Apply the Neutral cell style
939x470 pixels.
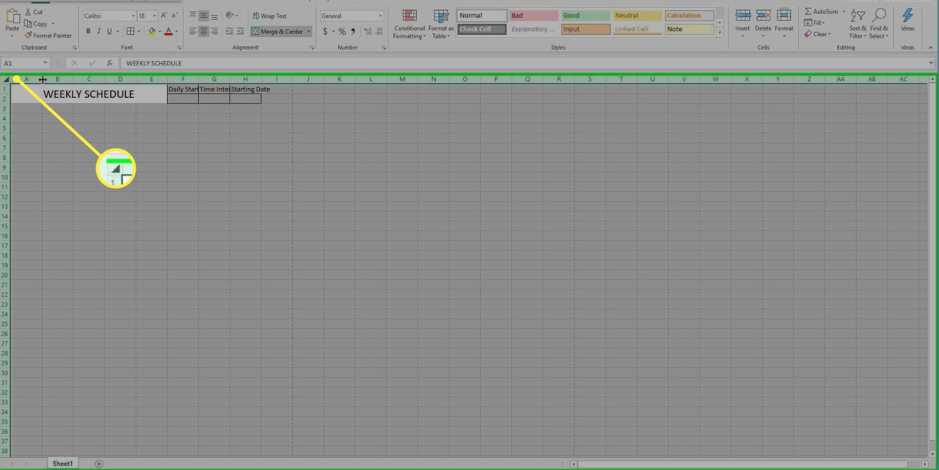(x=637, y=16)
